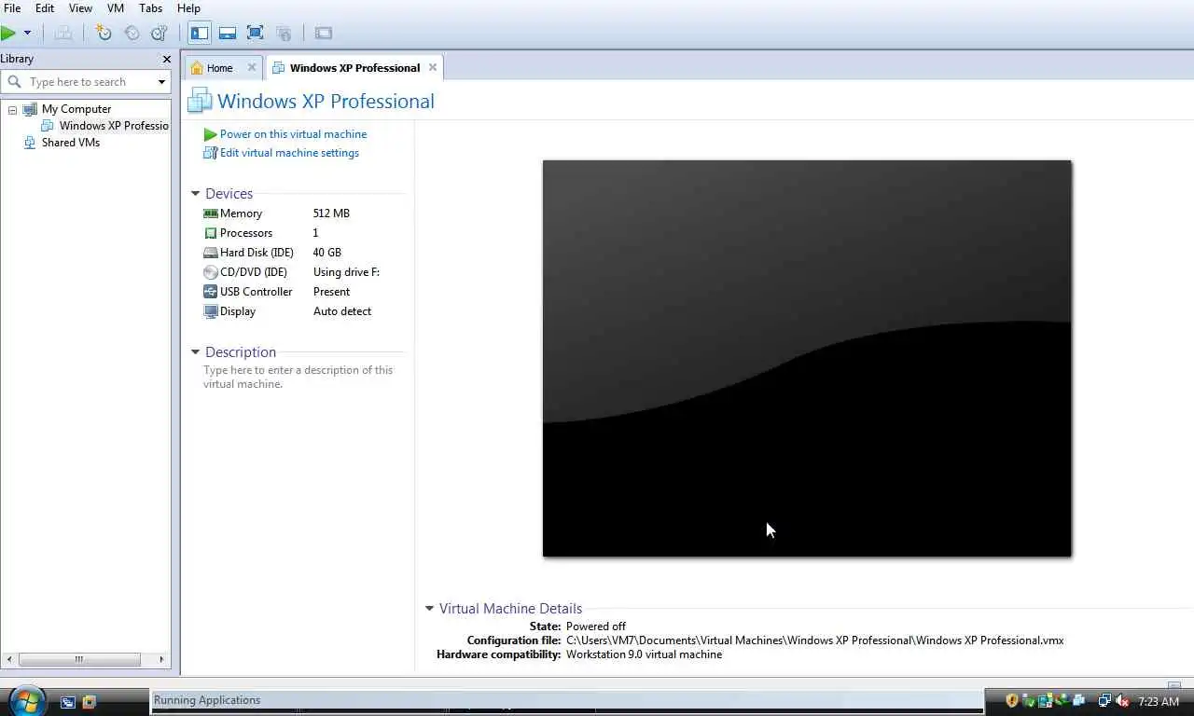Toggle the thumbnail bar toolbar button

pyautogui.click(x=228, y=33)
